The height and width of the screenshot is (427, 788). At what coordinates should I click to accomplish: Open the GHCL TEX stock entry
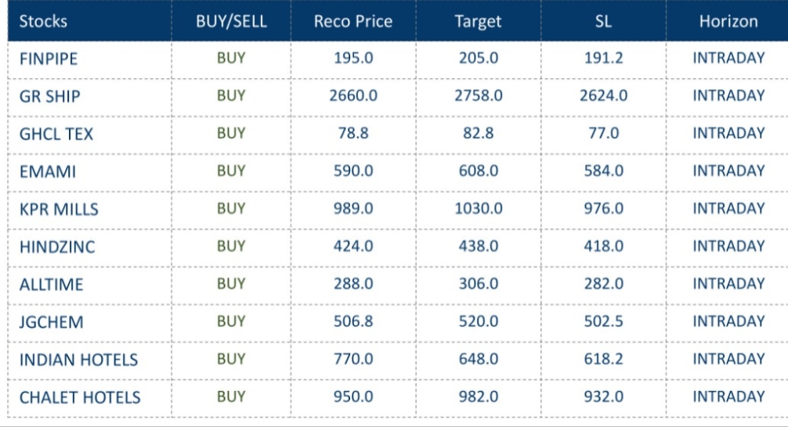(x=56, y=134)
